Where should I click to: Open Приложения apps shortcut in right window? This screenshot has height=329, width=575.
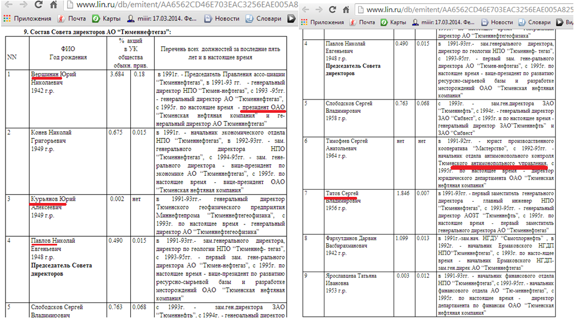pos(322,22)
